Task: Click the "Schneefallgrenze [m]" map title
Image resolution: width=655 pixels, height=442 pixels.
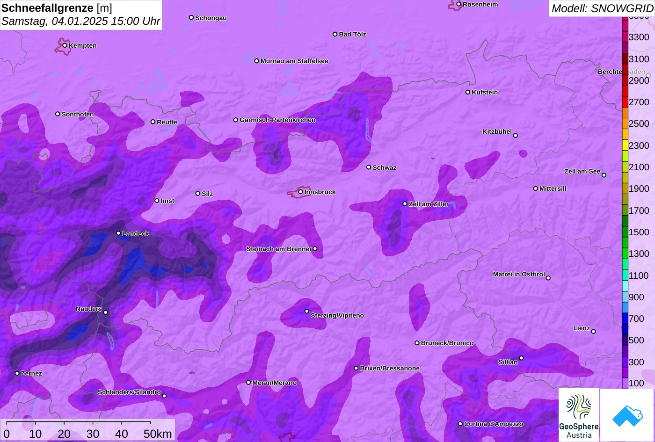Action: tap(57, 8)
